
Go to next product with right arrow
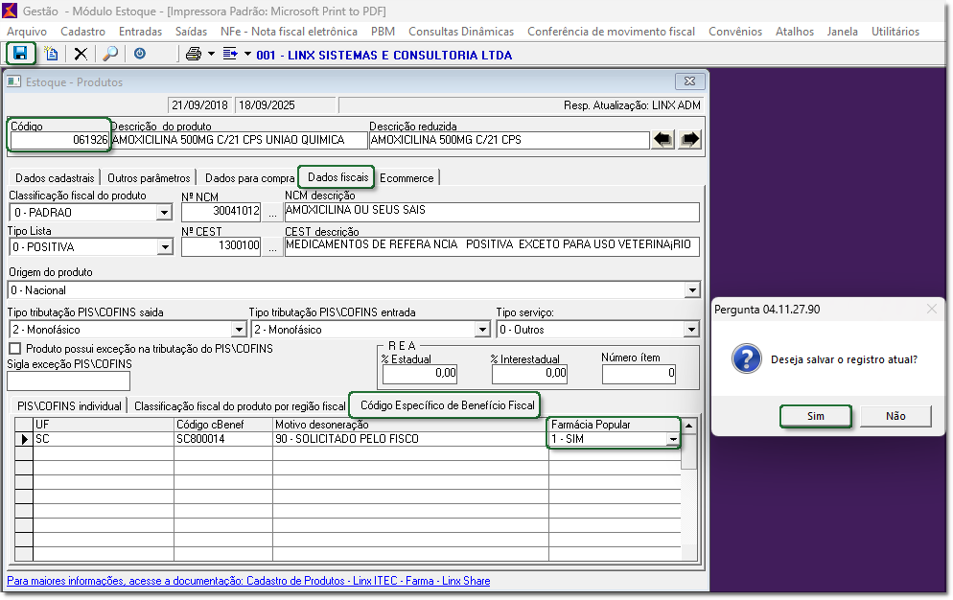pyautogui.click(x=689, y=140)
